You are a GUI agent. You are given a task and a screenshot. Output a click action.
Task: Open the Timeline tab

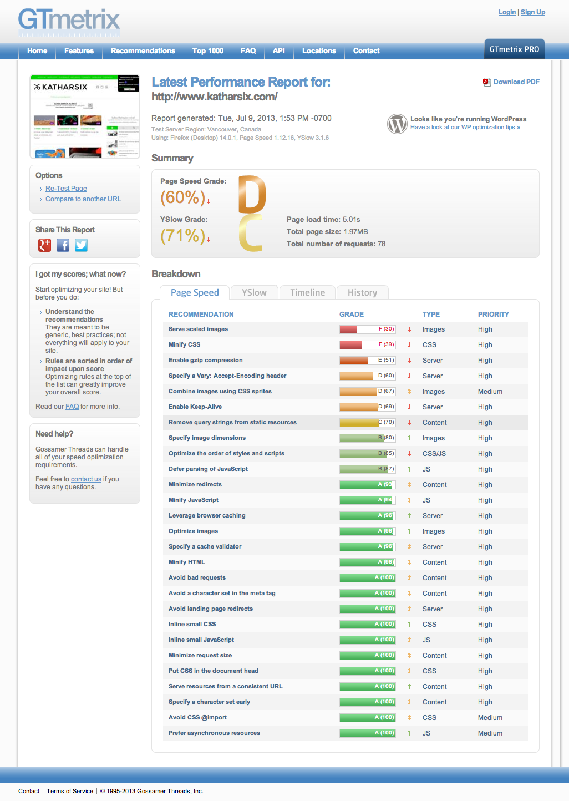(x=307, y=293)
